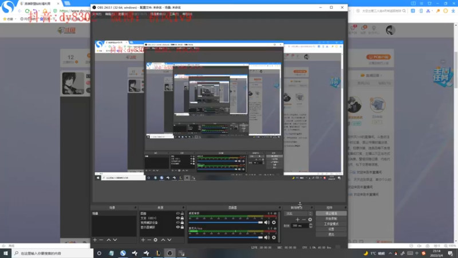Pop out the Audio Mixer dock panel
The image size is (458, 258).
coord(279,208)
